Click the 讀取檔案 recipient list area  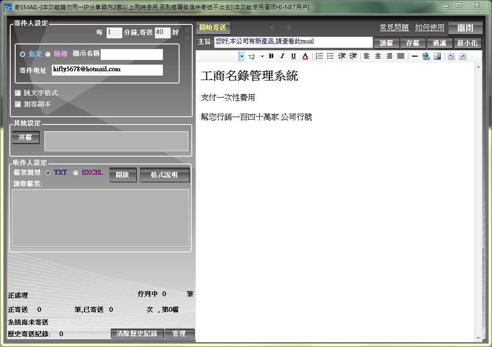point(101,218)
